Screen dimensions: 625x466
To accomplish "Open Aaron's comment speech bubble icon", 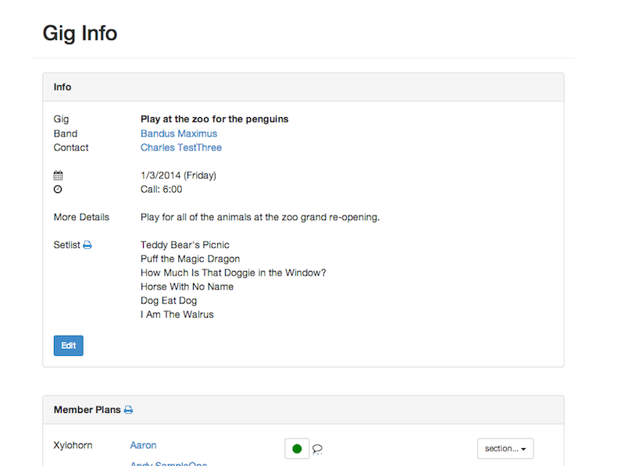I will coord(318,449).
